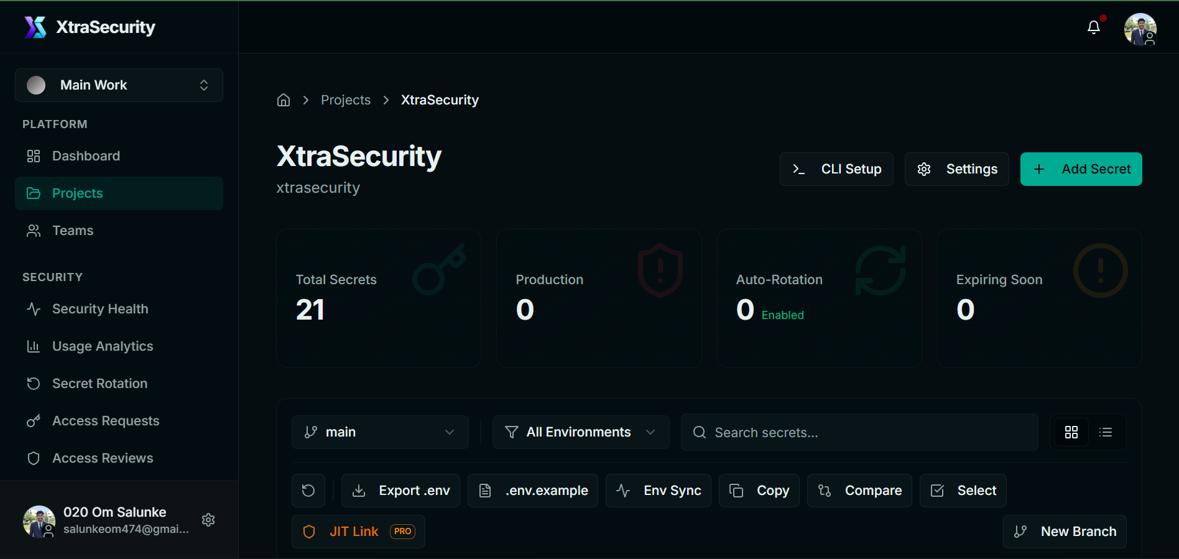Switch to grid view layout

coord(1071,432)
